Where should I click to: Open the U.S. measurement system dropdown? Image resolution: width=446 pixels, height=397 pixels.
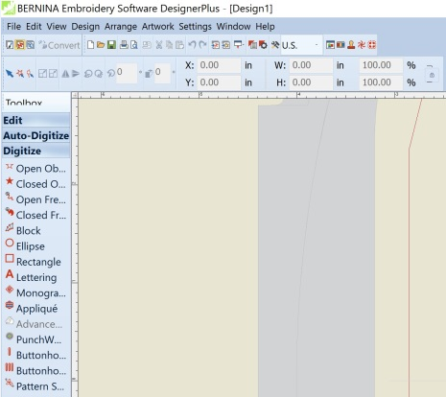pos(317,45)
